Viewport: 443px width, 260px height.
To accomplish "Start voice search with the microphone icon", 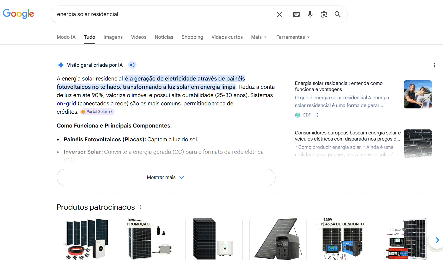I will 310,14.
